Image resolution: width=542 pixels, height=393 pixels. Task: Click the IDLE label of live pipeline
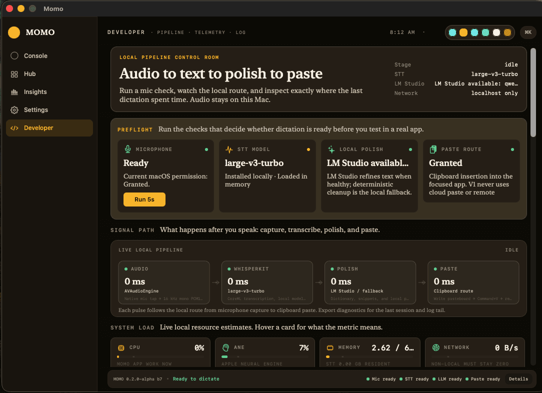click(511, 250)
